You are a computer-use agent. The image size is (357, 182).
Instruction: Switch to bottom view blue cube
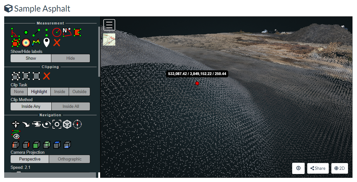pyautogui.click(x=67, y=145)
